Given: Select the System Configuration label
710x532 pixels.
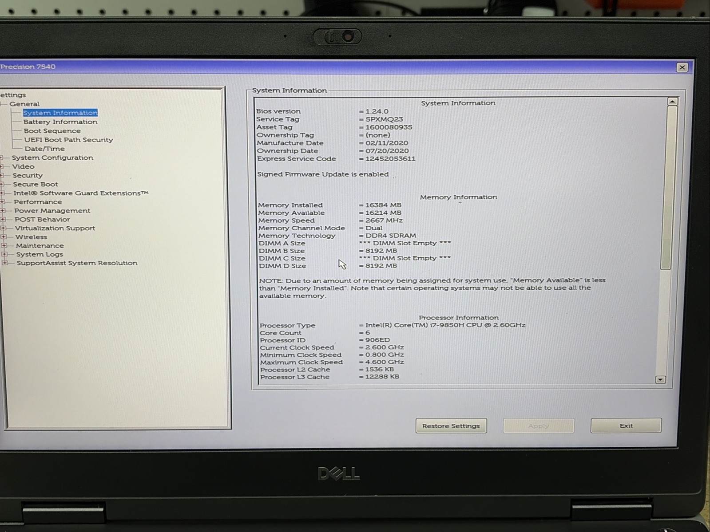Looking at the screenshot, I should pos(52,158).
